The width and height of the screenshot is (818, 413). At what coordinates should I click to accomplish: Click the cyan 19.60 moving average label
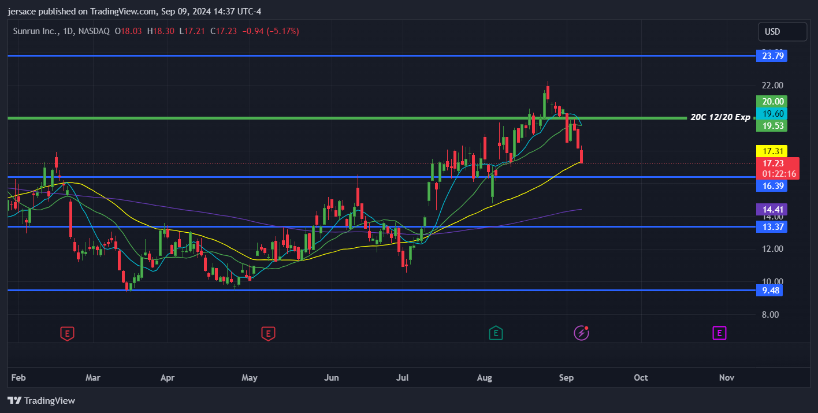(772, 113)
